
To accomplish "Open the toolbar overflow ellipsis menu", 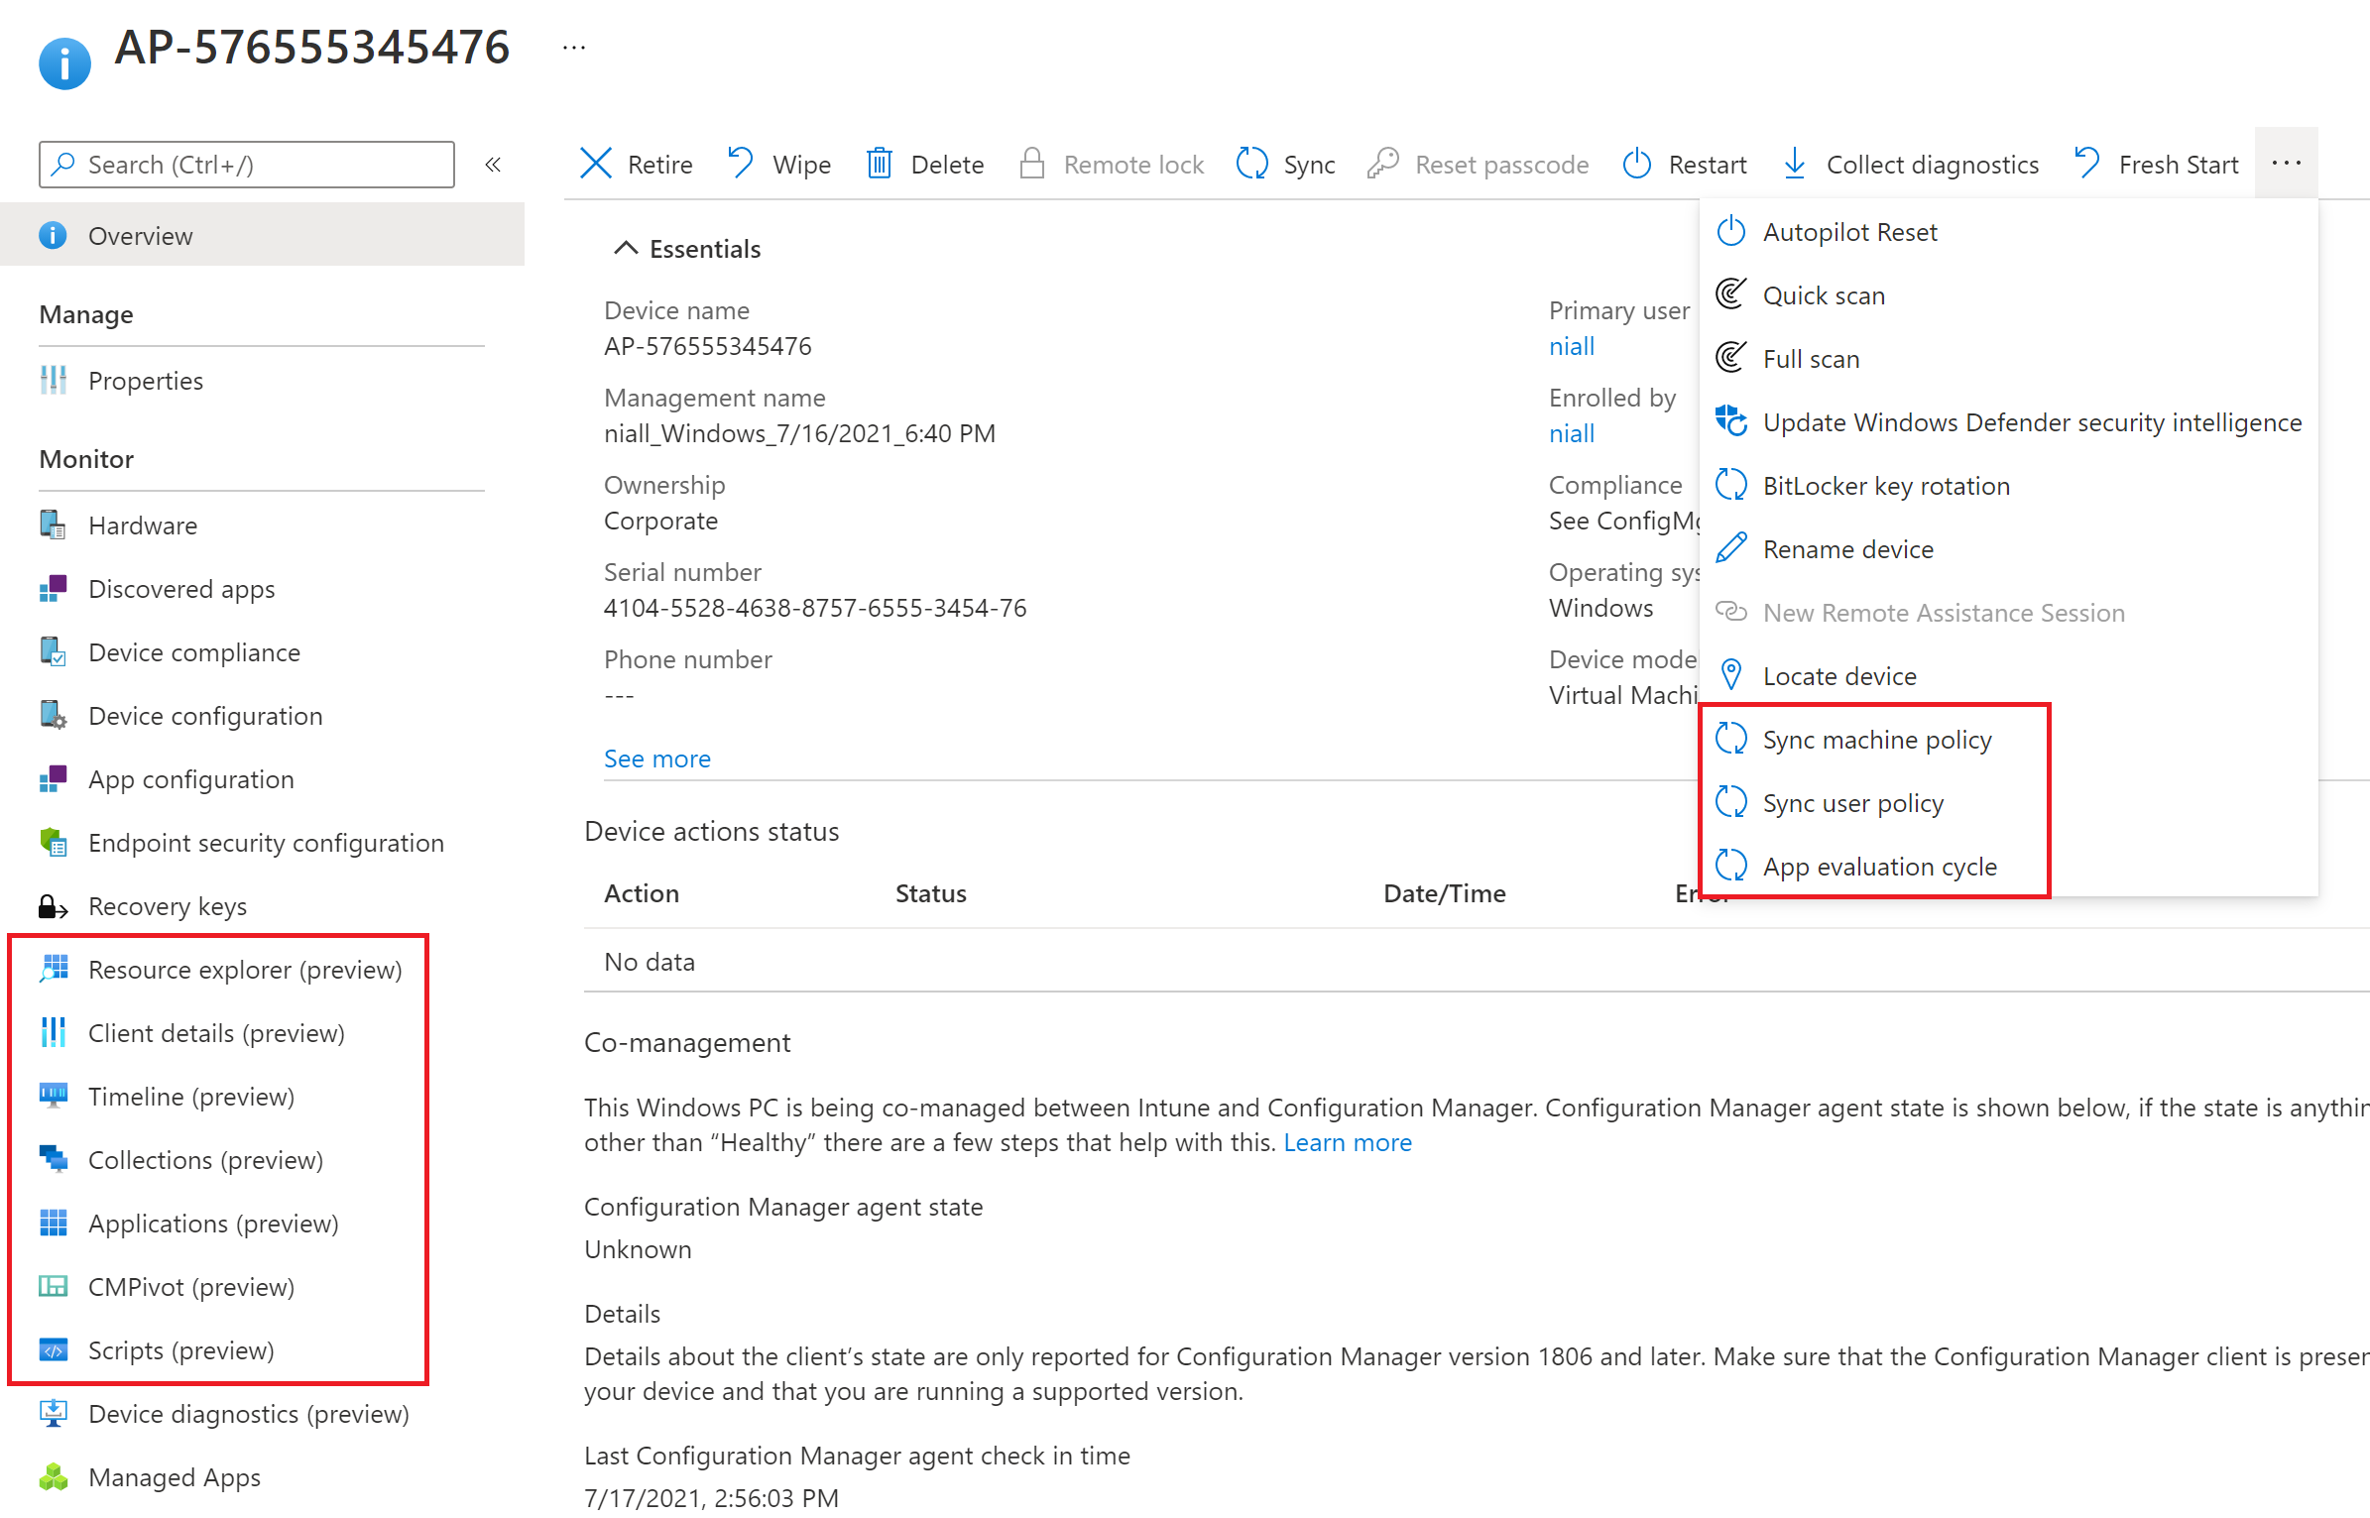I will click(x=2286, y=163).
